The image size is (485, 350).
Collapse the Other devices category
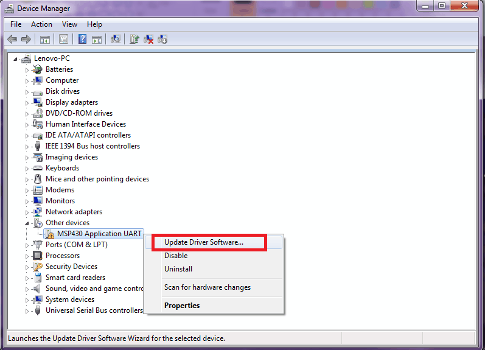click(27, 223)
